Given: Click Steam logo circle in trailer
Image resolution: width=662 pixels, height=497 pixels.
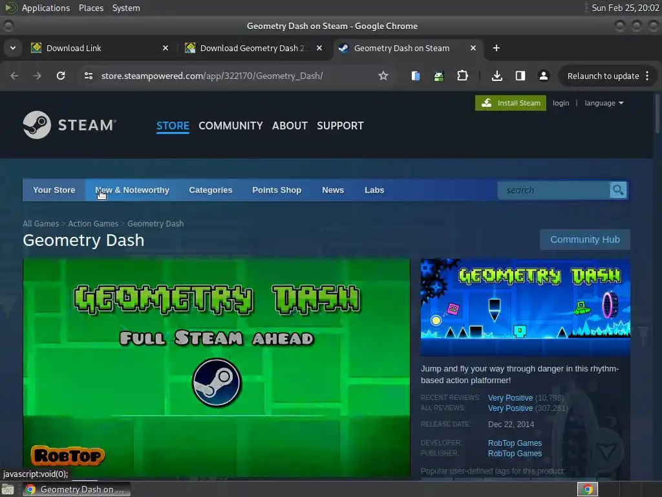Looking at the screenshot, I should click(x=217, y=383).
